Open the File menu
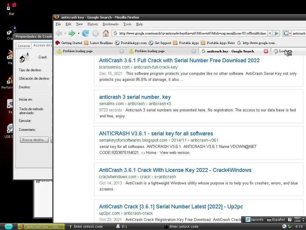This screenshot has width=306, height=230. (58, 24)
